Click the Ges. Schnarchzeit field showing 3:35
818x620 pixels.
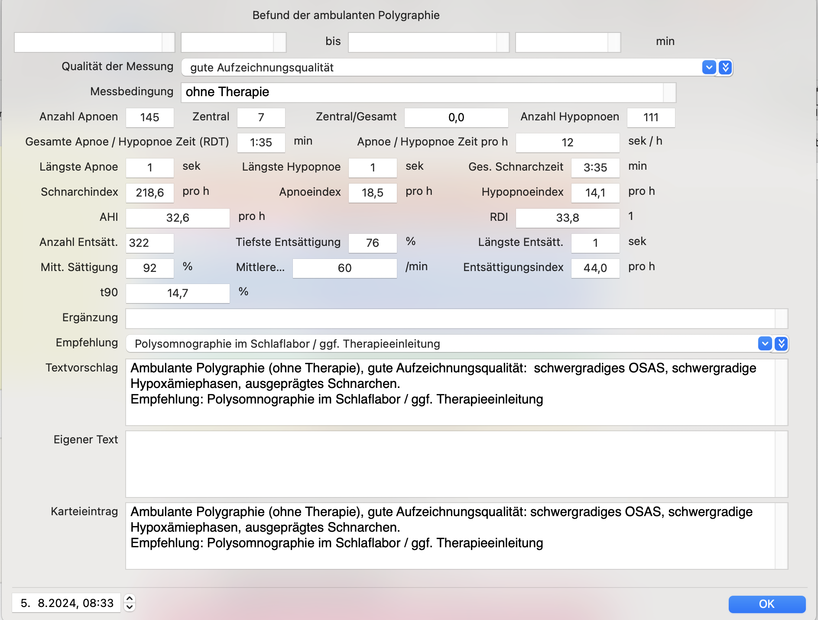click(x=595, y=168)
